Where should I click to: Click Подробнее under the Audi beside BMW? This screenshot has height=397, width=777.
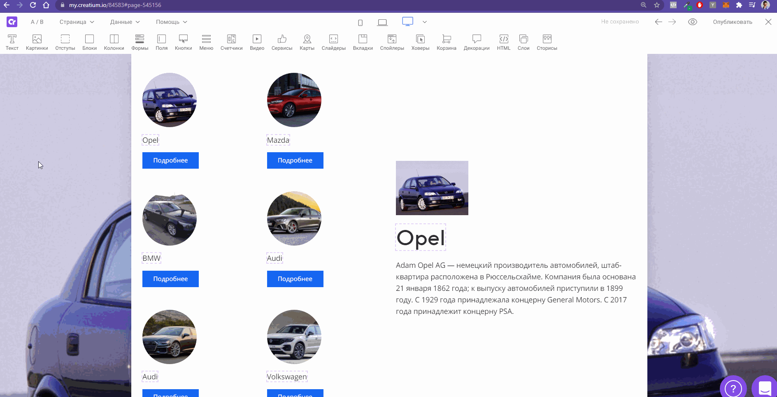pyautogui.click(x=295, y=279)
